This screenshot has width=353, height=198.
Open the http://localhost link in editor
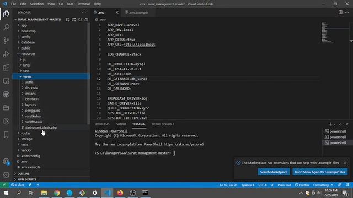(139, 45)
